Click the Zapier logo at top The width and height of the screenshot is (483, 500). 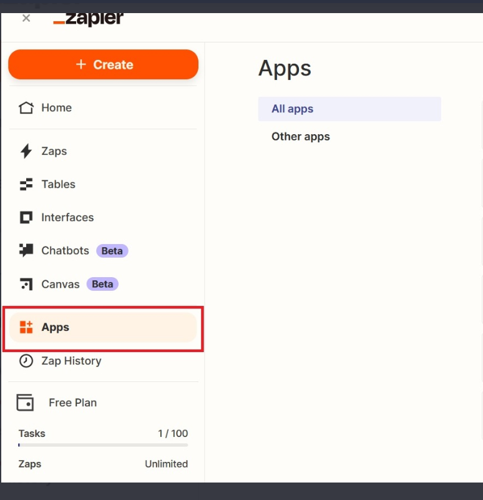89,19
